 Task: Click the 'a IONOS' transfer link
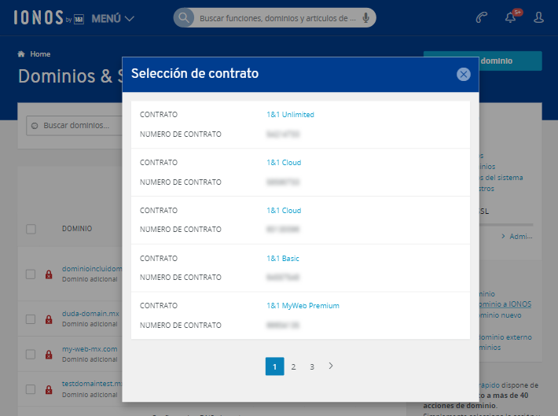505,304
